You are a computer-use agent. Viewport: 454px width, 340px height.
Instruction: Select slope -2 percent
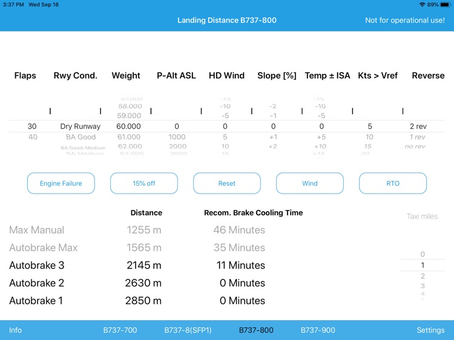(273, 106)
